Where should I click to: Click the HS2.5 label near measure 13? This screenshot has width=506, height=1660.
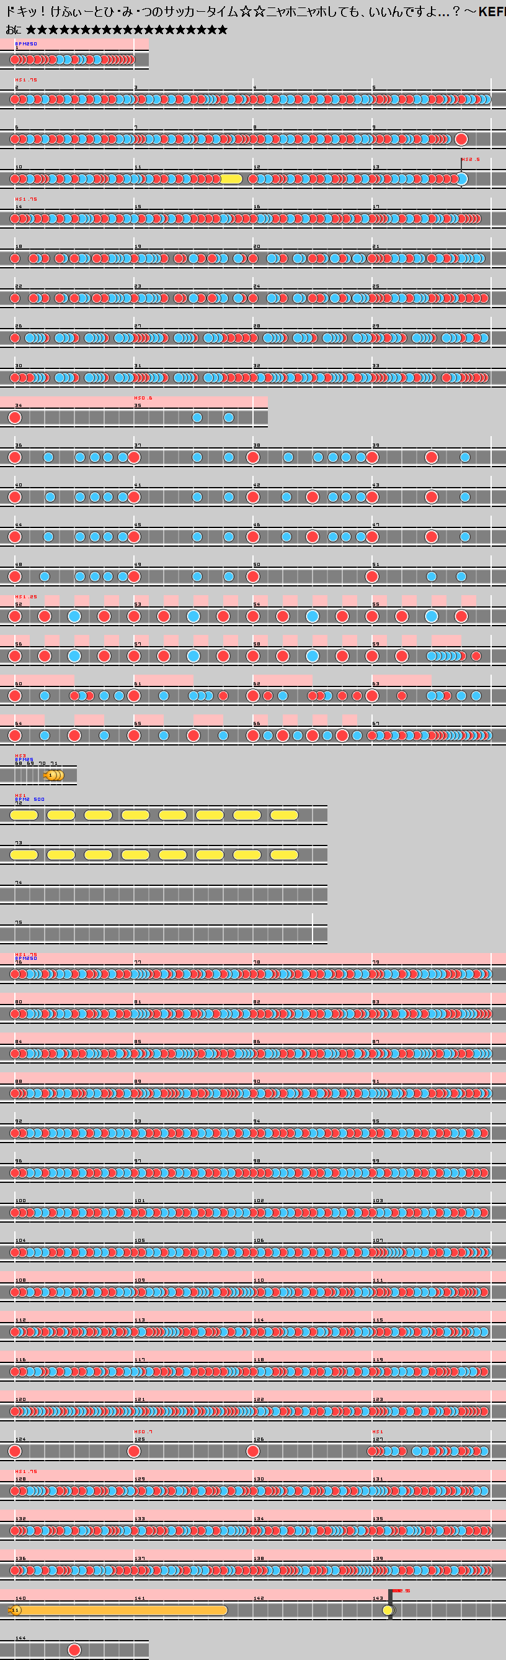coord(470,159)
